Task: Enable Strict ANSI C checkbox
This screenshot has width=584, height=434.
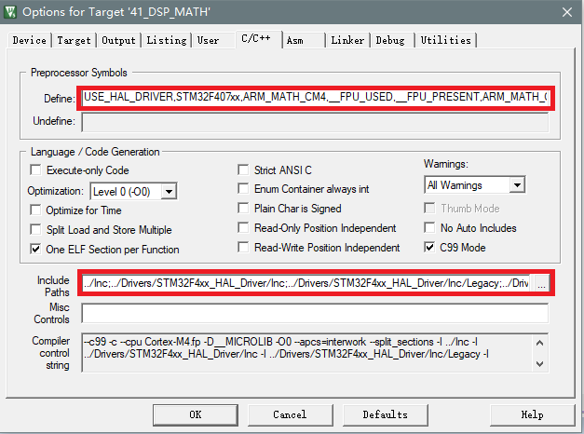Action: pyautogui.click(x=244, y=170)
